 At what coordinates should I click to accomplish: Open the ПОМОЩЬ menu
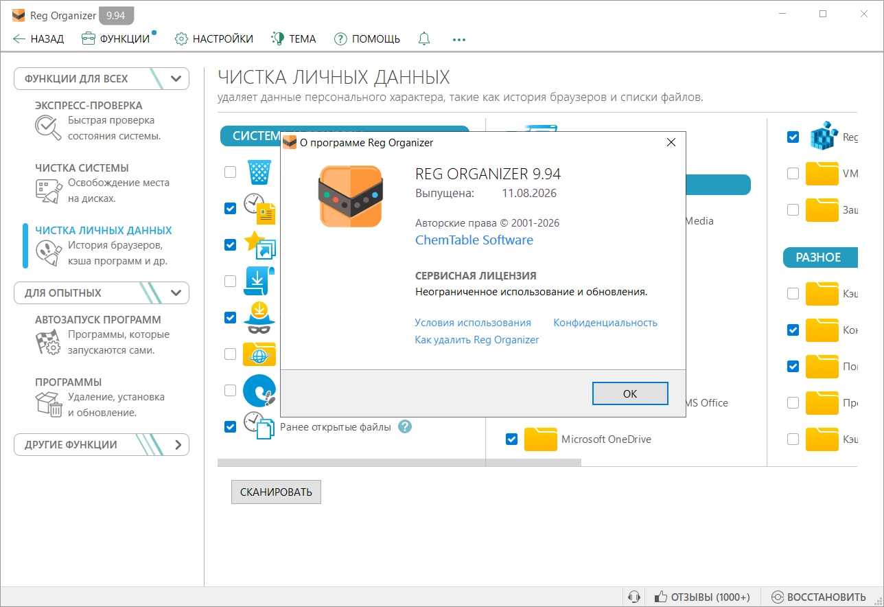367,39
